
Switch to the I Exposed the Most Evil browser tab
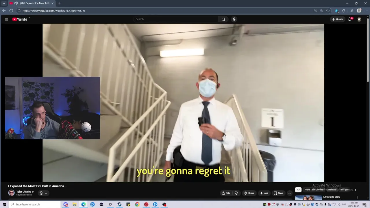click(32, 3)
